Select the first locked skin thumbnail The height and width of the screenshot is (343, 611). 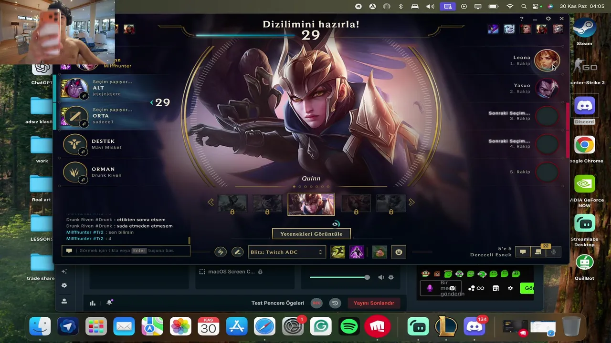pyautogui.click(x=232, y=204)
